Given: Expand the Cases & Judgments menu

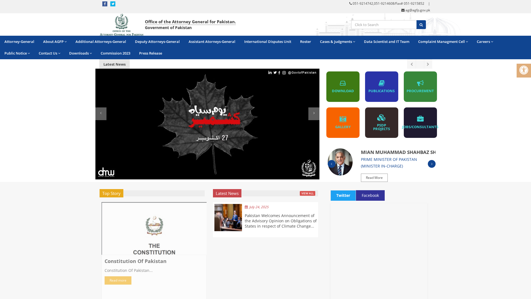Looking at the screenshot, I should tap(337, 42).
